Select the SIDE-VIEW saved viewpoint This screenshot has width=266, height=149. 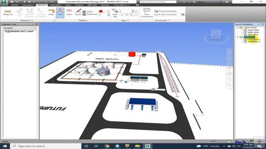point(253,32)
